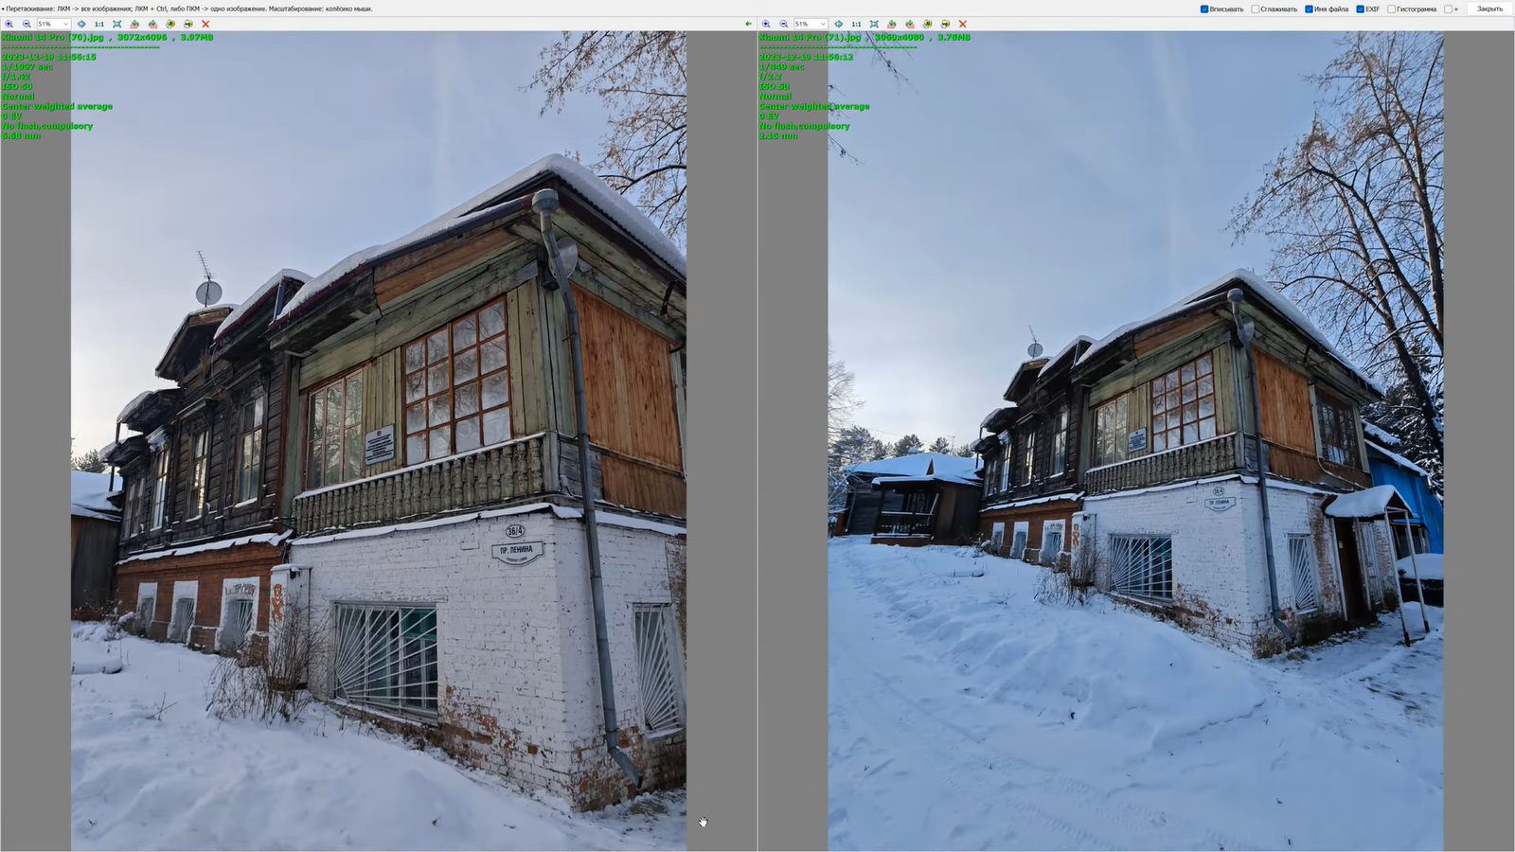Fit left image to window
Viewport: 1515px width, 852px height.
click(x=116, y=24)
